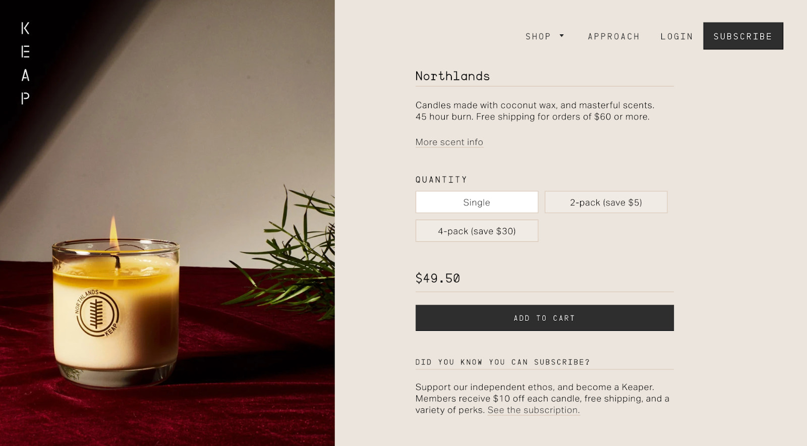This screenshot has width=807, height=446.
Task: Open the LOGIN page
Action: pos(676,36)
